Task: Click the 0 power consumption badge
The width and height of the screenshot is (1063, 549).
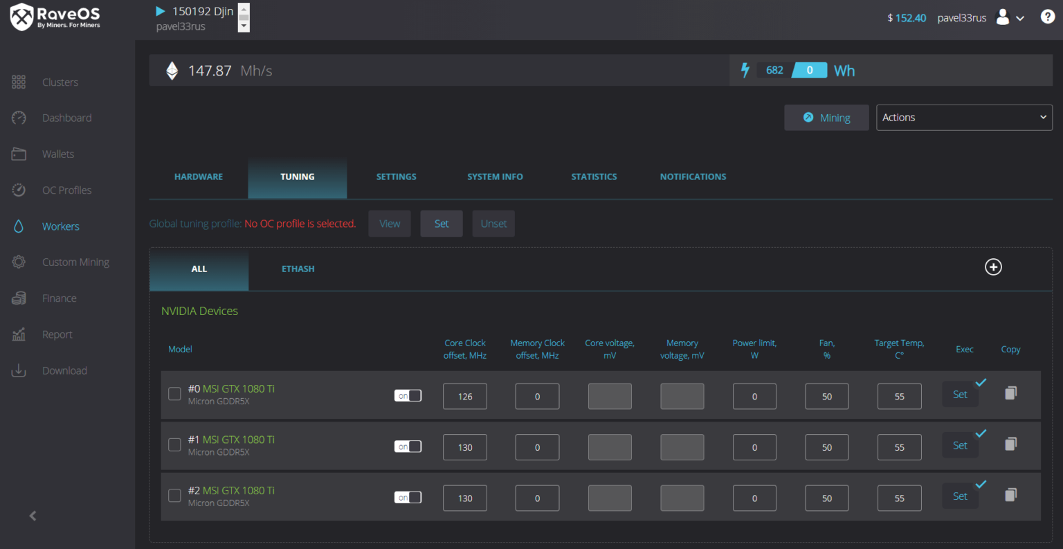Action: [809, 70]
